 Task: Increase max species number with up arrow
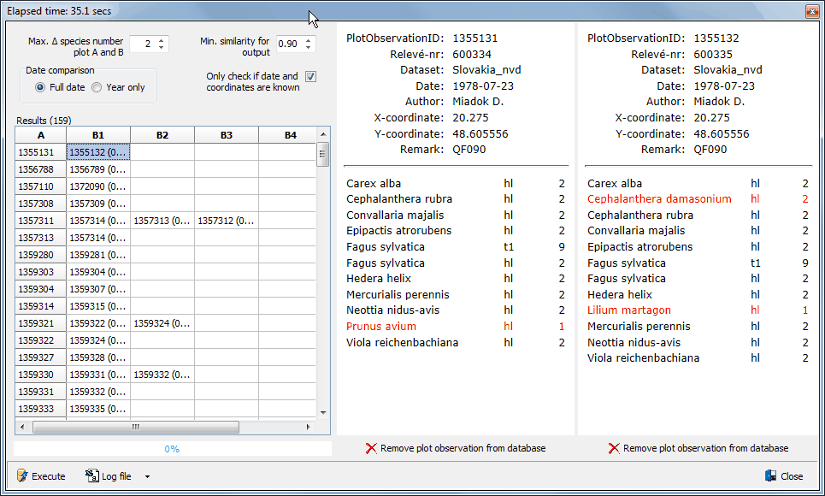click(162, 39)
